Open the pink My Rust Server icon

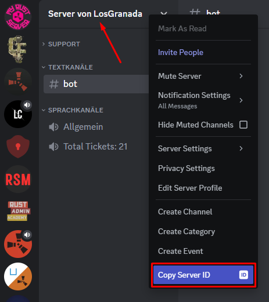[x=18, y=17]
